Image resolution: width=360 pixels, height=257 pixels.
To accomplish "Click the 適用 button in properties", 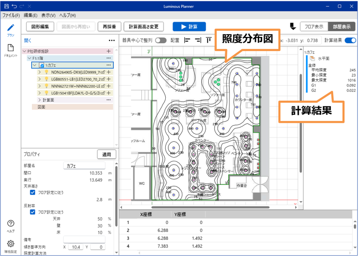I will click(107, 154).
